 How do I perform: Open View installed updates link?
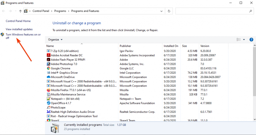pyautogui.click(x=19, y=29)
